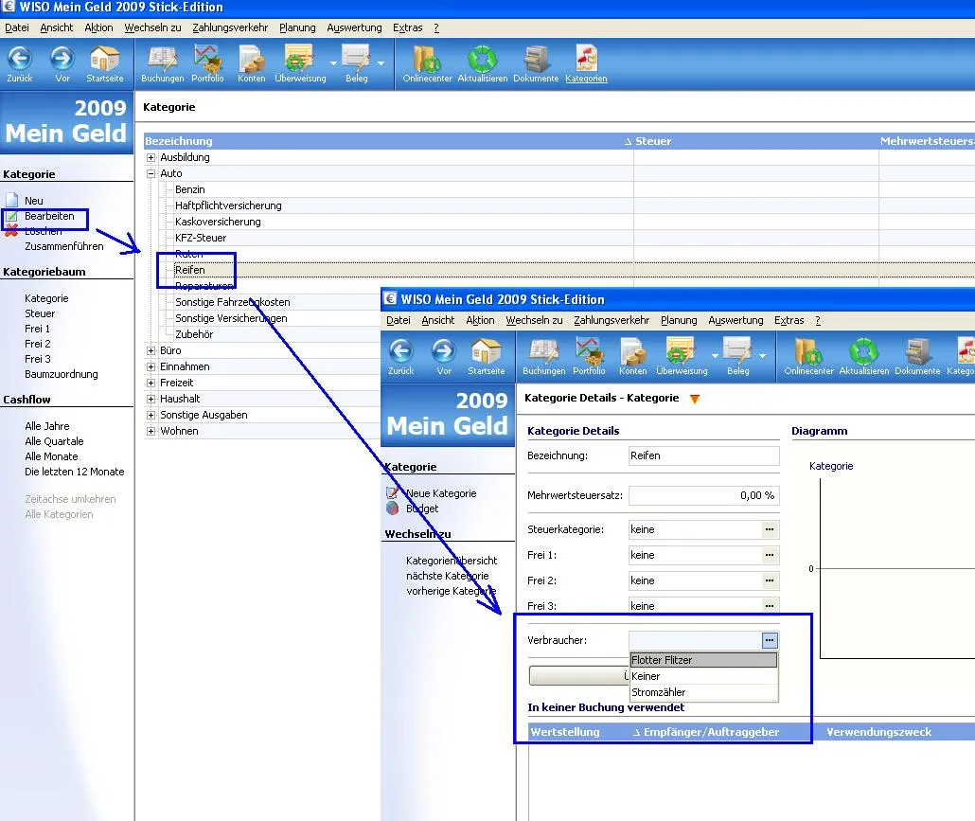This screenshot has height=821, width=975.
Task: Open the Verbraucher dropdown button
Action: (x=770, y=641)
